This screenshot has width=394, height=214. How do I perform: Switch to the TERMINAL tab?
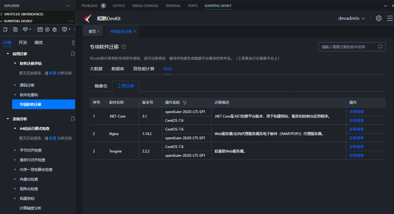[x=173, y=6]
